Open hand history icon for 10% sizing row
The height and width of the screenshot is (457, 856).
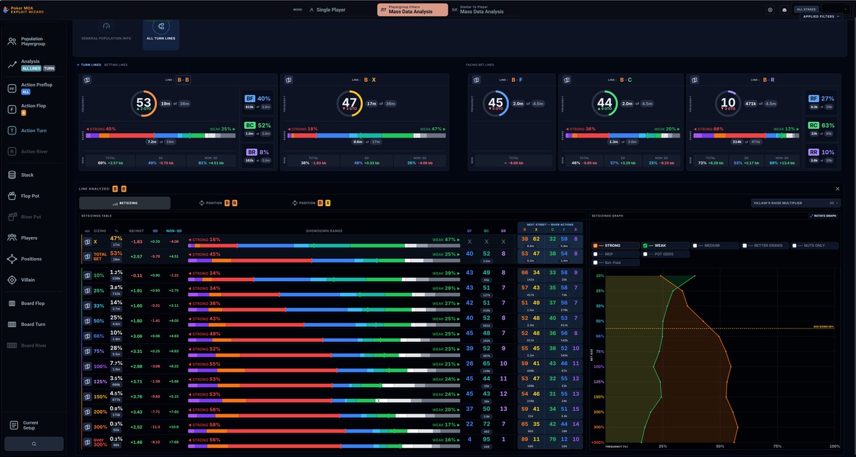point(86,275)
